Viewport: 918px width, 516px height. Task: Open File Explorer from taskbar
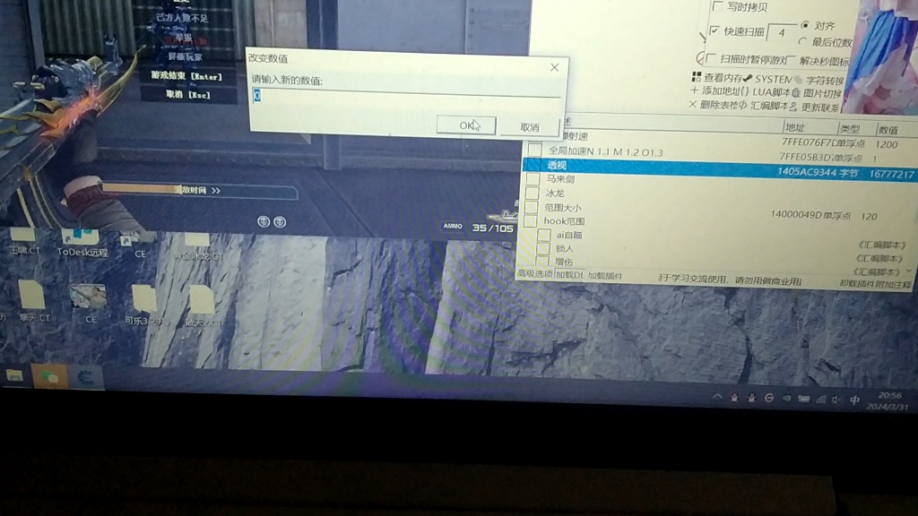pos(14,375)
